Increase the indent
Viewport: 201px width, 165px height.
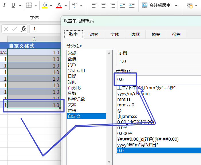coord(132,5)
